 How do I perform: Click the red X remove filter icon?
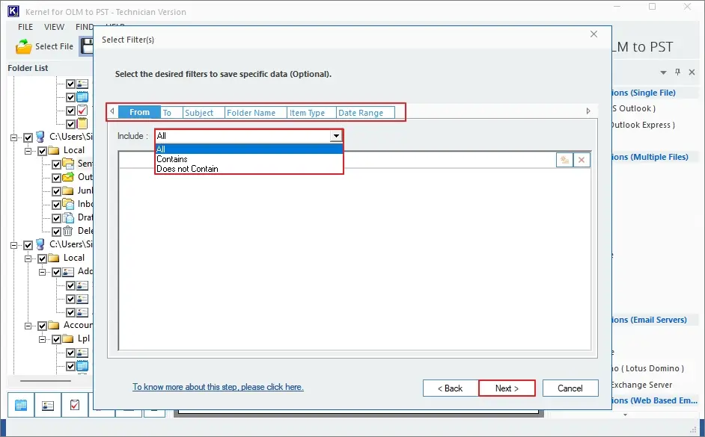point(582,160)
